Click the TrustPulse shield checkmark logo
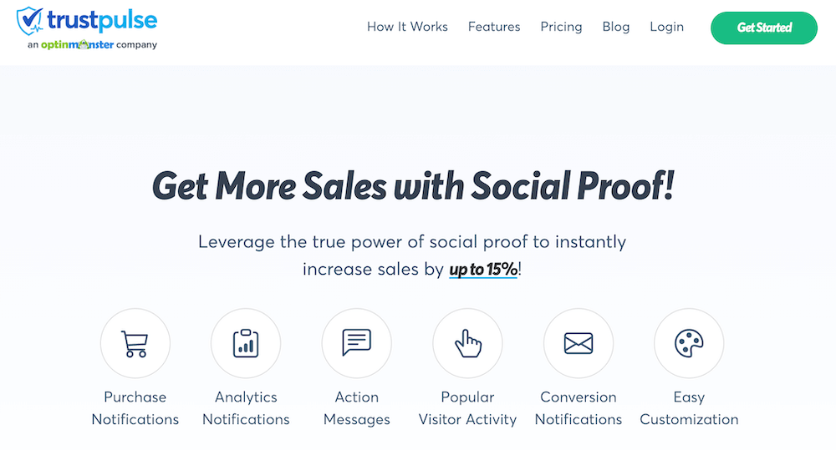Image resolution: width=836 pixels, height=450 pixels. point(30,22)
